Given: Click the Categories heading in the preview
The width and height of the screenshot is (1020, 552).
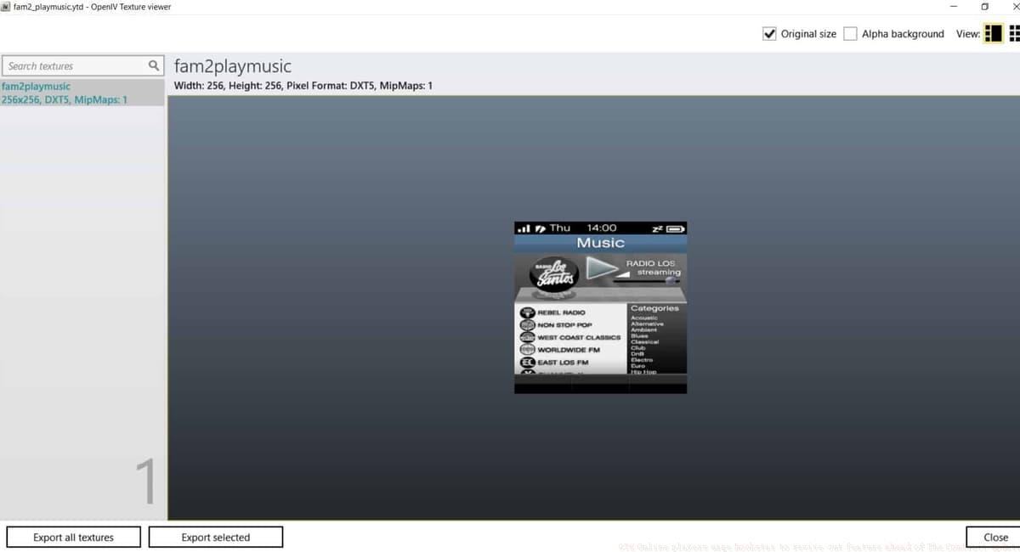Looking at the screenshot, I should coord(654,308).
